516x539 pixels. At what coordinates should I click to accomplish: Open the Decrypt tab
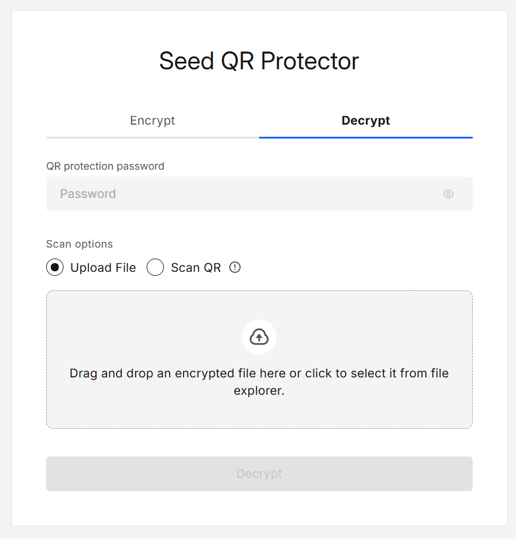(365, 121)
